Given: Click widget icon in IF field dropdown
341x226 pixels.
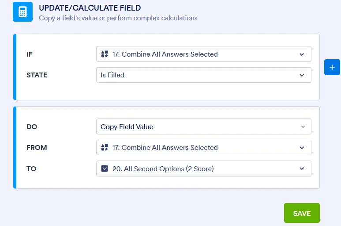Looking at the screenshot, I should pos(105,54).
